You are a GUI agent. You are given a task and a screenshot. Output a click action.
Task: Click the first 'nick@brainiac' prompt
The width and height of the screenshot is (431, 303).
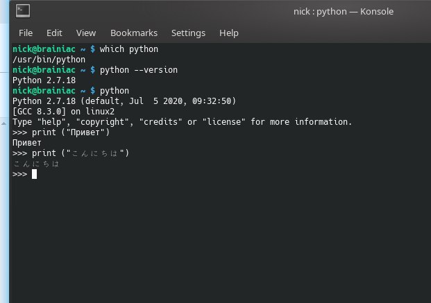point(44,49)
